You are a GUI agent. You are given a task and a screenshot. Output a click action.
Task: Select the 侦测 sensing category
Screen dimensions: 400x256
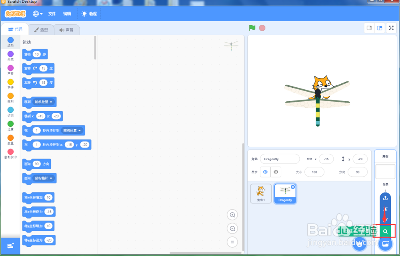click(x=10, y=112)
